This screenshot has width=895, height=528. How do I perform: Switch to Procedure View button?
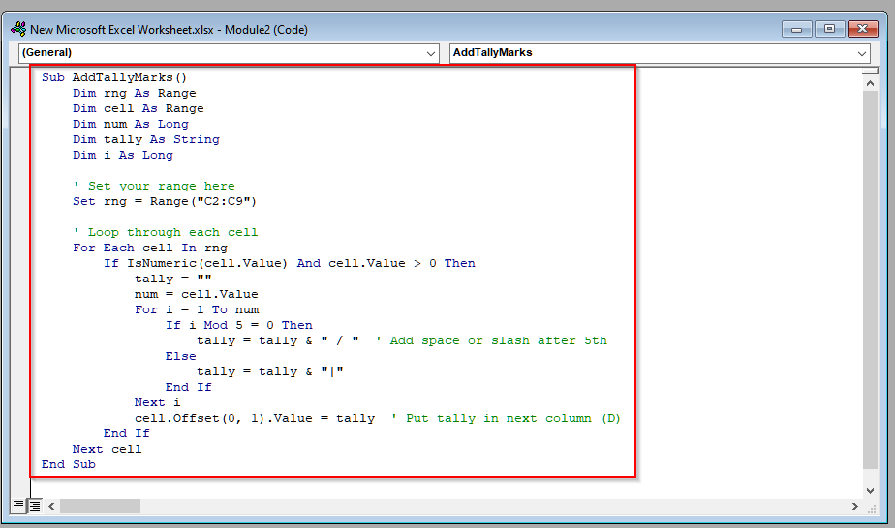pyautogui.click(x=18, y=505)
